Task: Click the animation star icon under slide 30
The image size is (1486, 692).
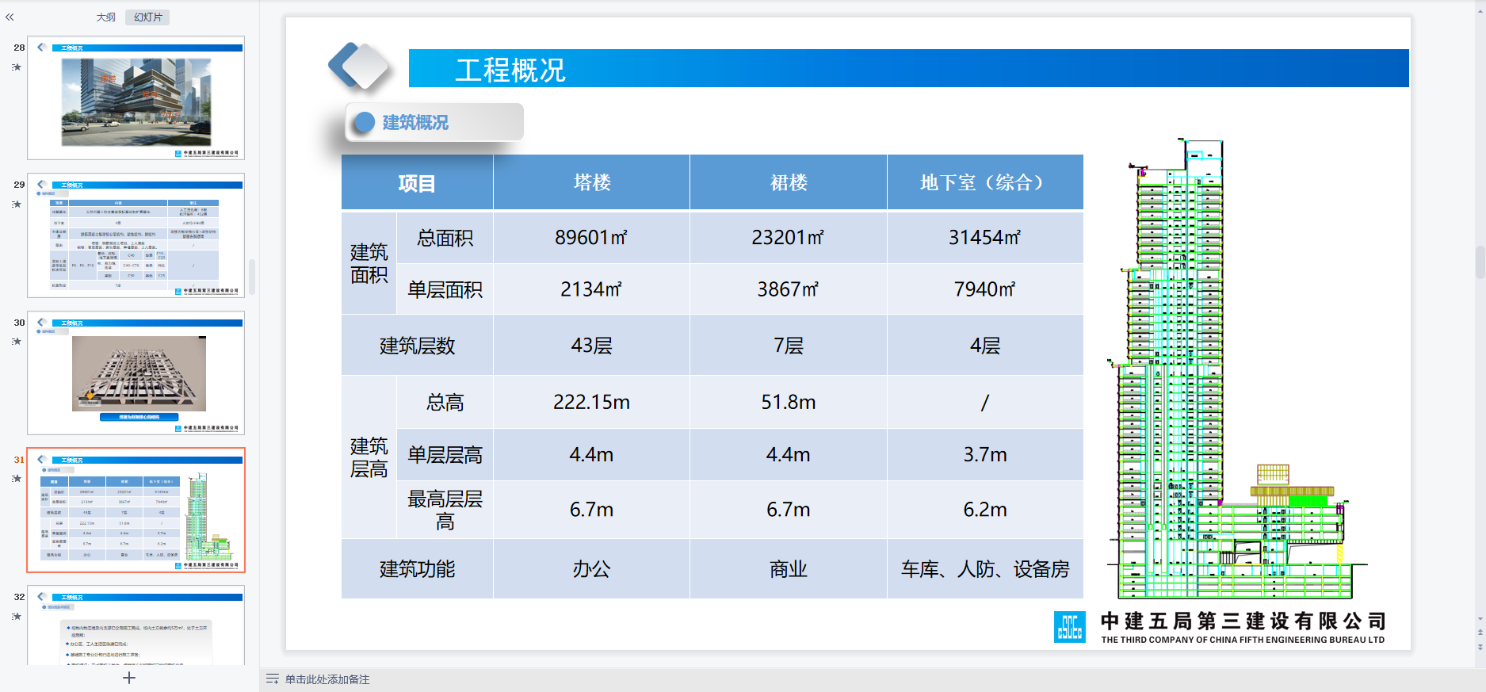Action: 17,342
